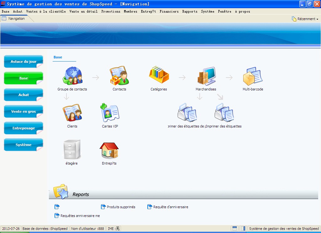
Task: Click the IME status bar entry
Action: coord(113,229)
